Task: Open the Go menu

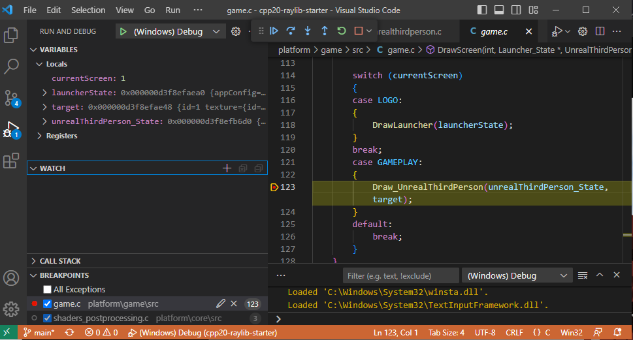Action: [x=150, y=10]
